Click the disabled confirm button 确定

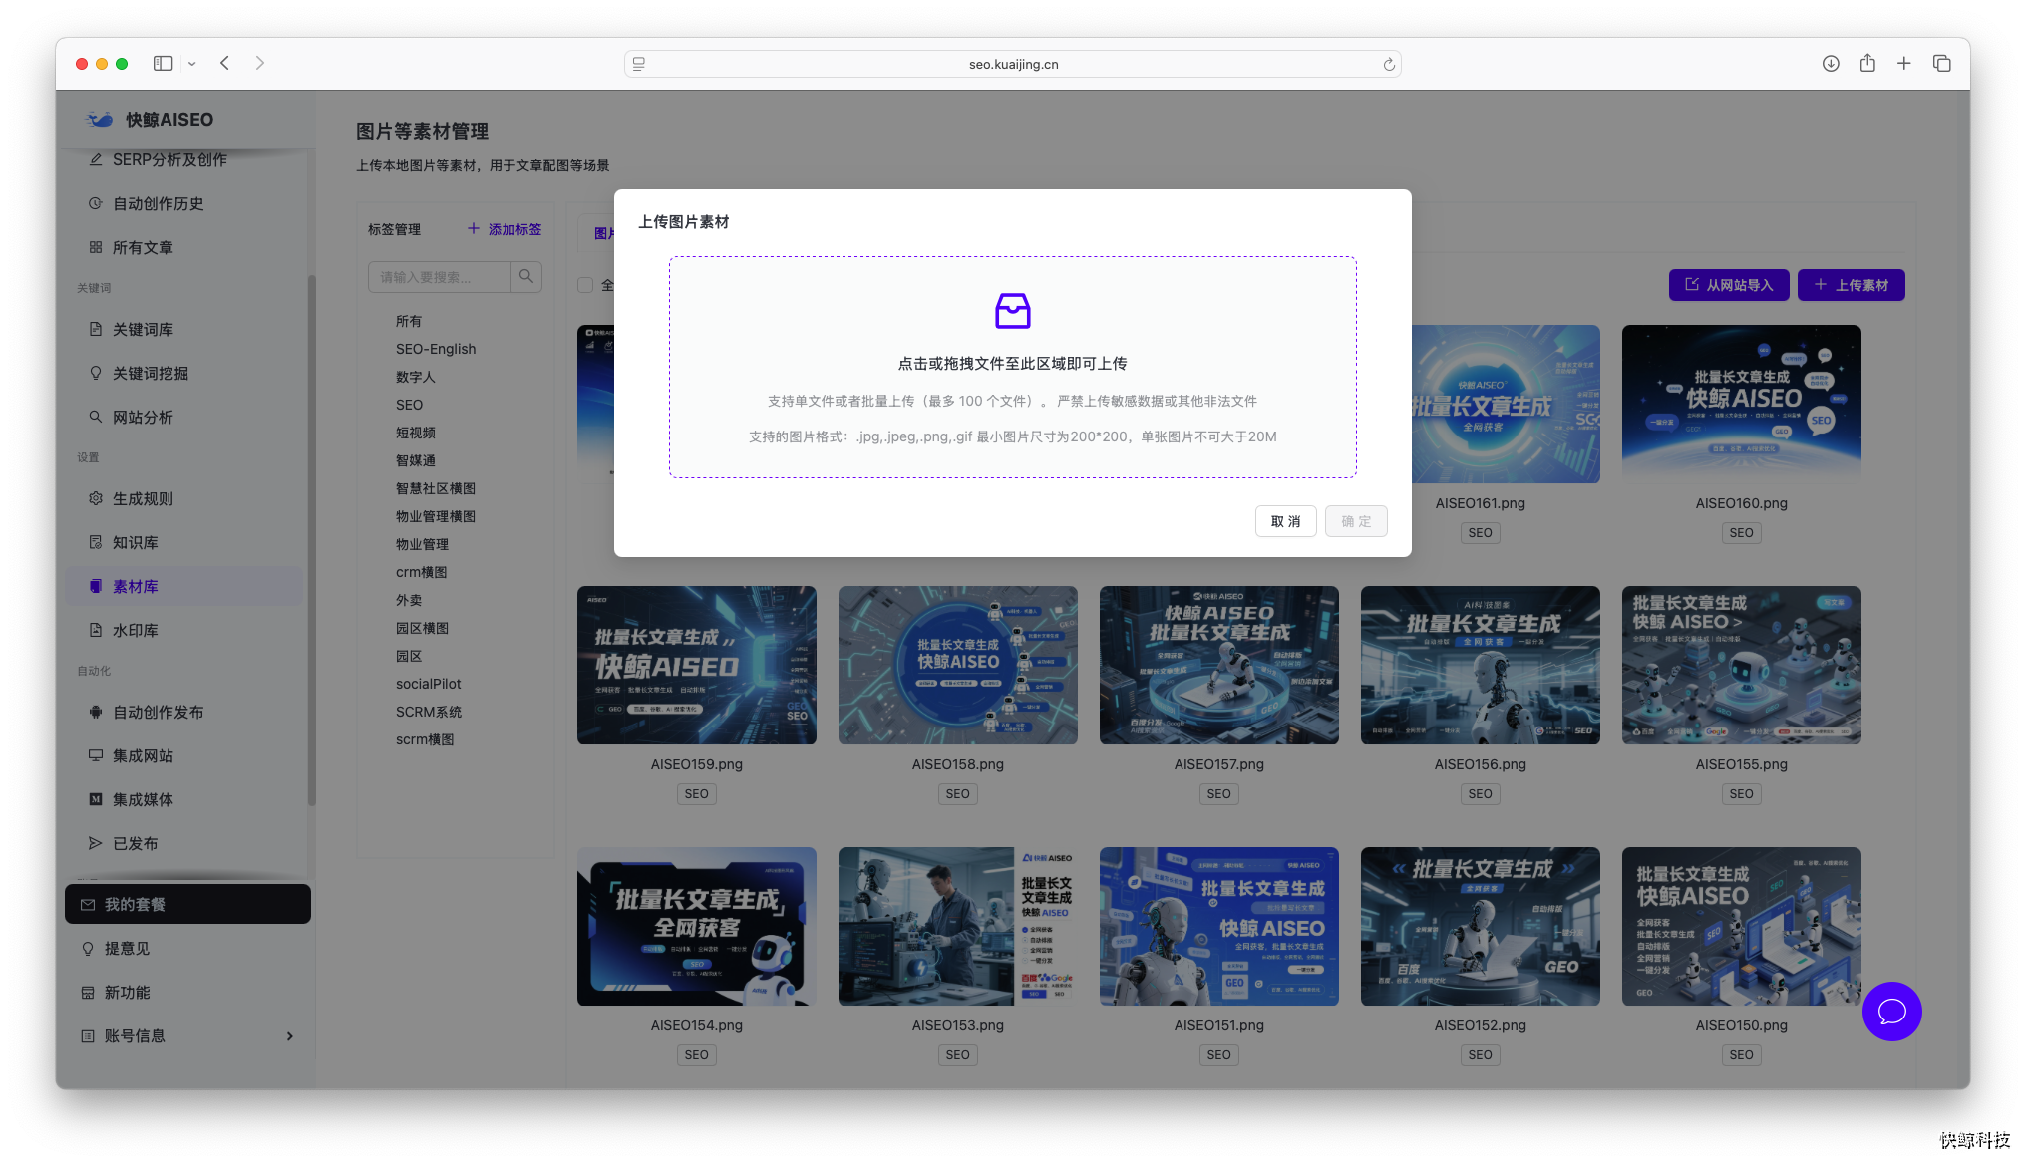coord(1356,521)
